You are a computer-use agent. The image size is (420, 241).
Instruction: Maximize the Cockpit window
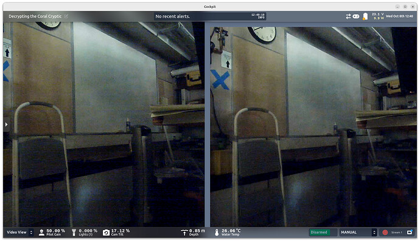pyautogui.click(x=405, y=7)
